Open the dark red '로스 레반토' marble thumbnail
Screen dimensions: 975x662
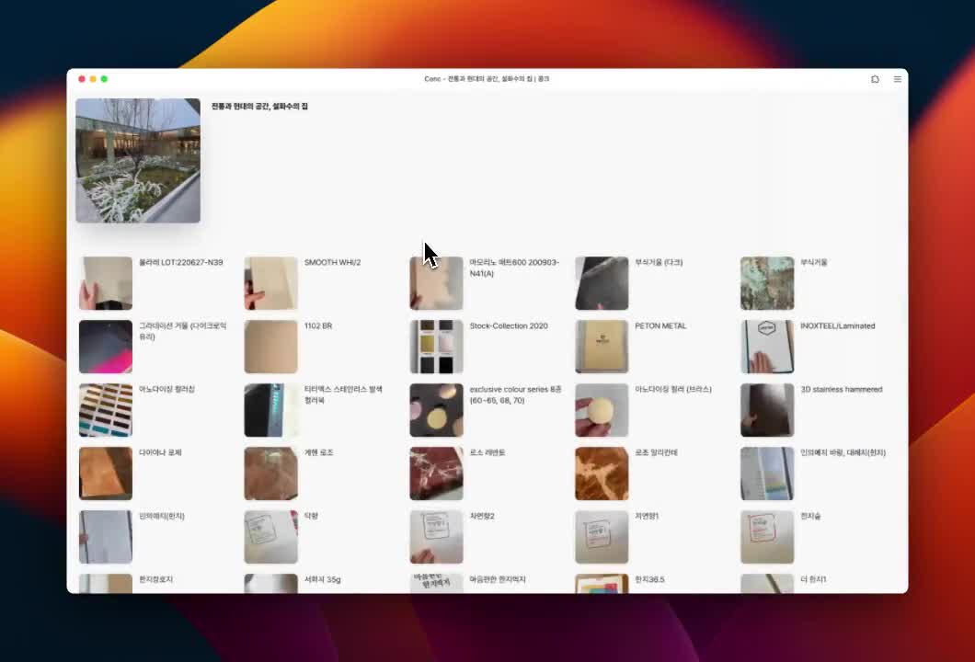[x=437, y=474]
